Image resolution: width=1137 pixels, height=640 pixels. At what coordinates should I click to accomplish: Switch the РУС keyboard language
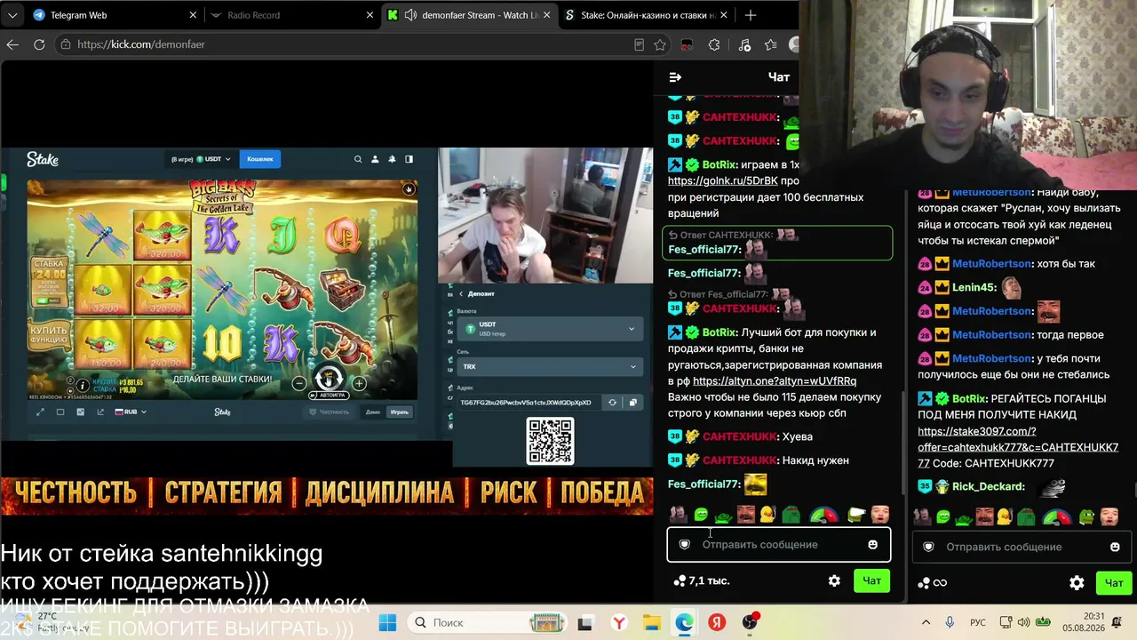pyautogui.click(x=978, y=622)
